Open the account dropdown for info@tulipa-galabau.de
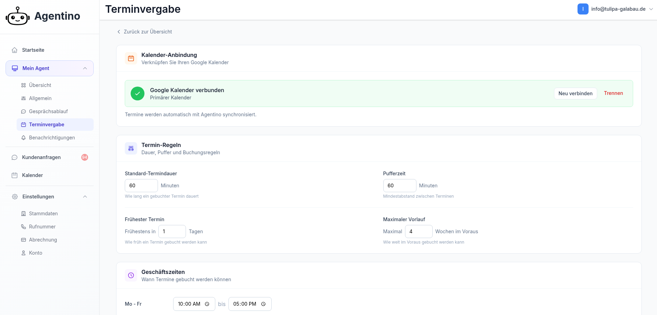657x315 pixels. 651,9
